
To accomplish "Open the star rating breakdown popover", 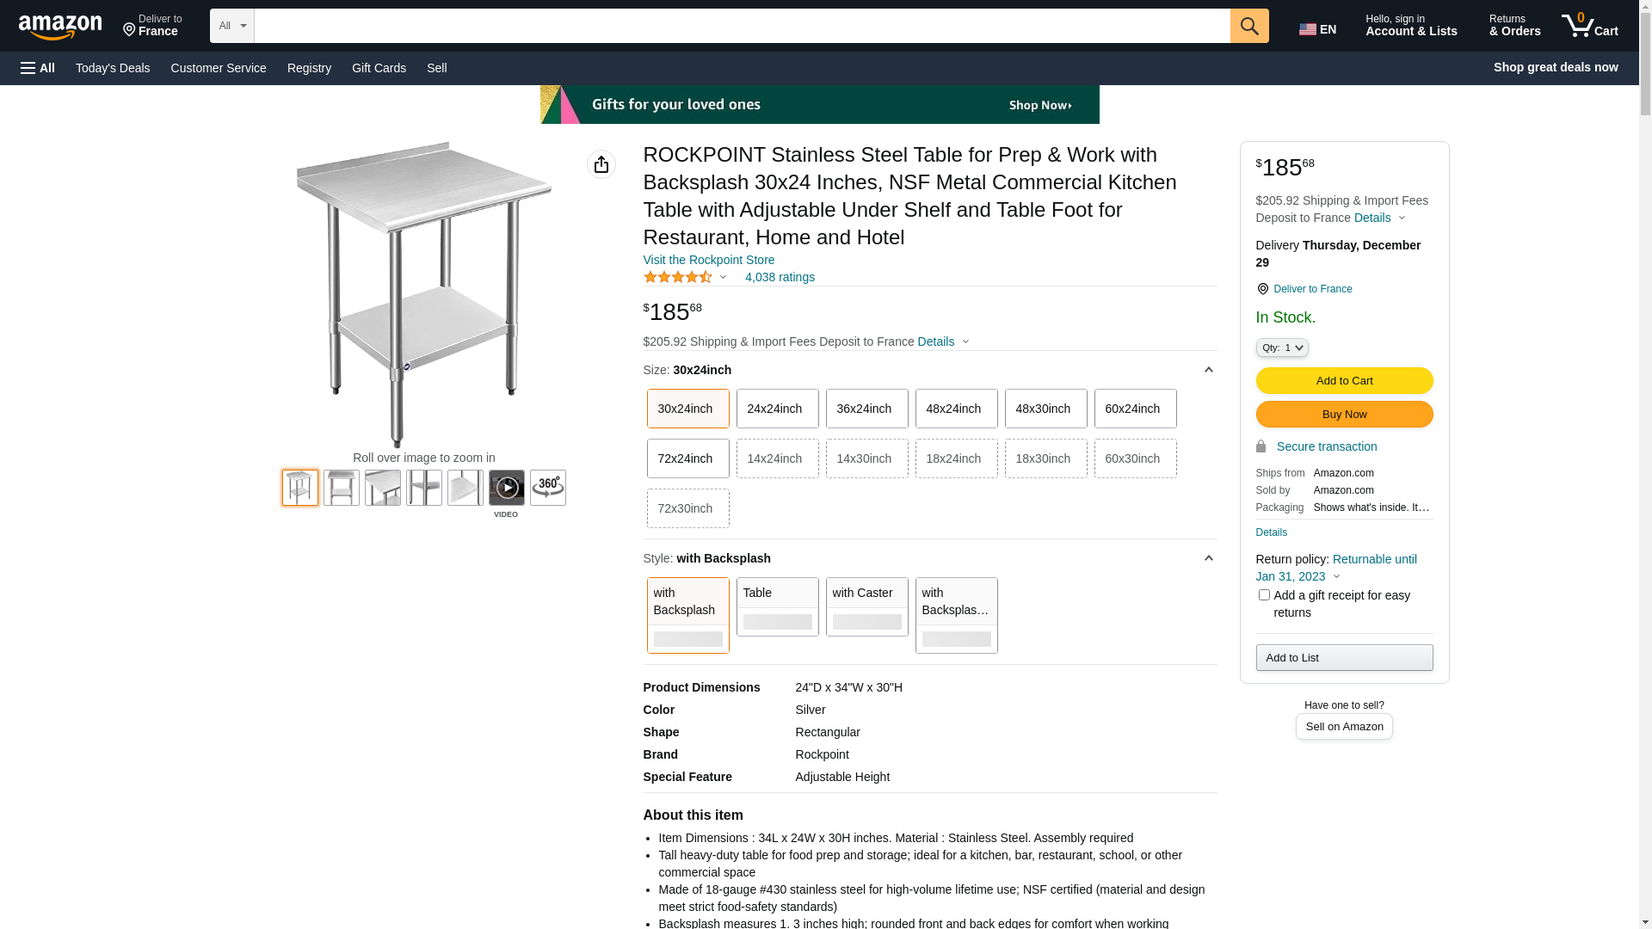I will tap(686, 277).
